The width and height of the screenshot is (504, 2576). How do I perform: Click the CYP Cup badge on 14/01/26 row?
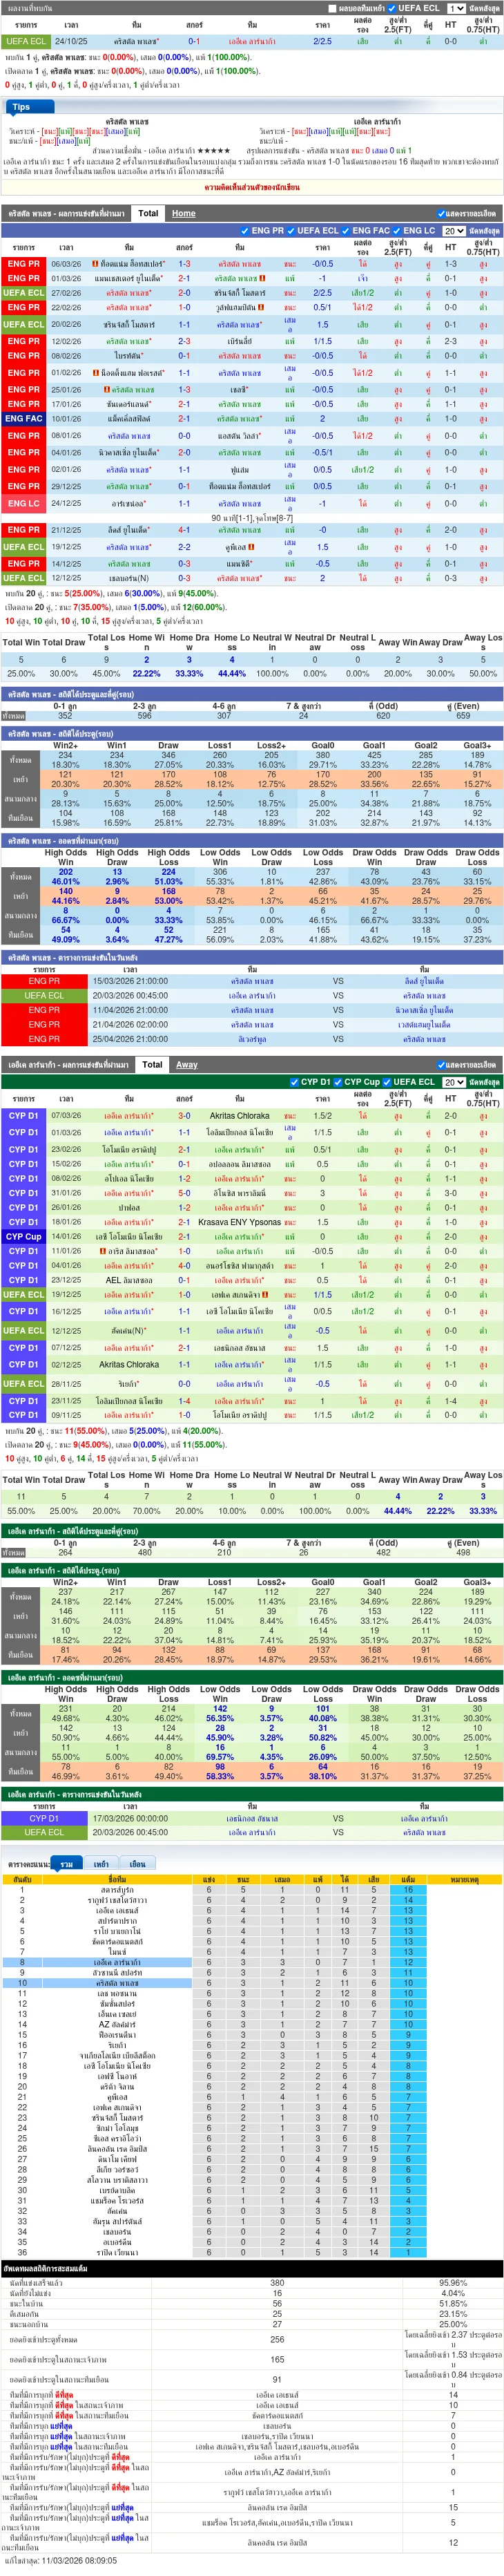pos(24,1237)
